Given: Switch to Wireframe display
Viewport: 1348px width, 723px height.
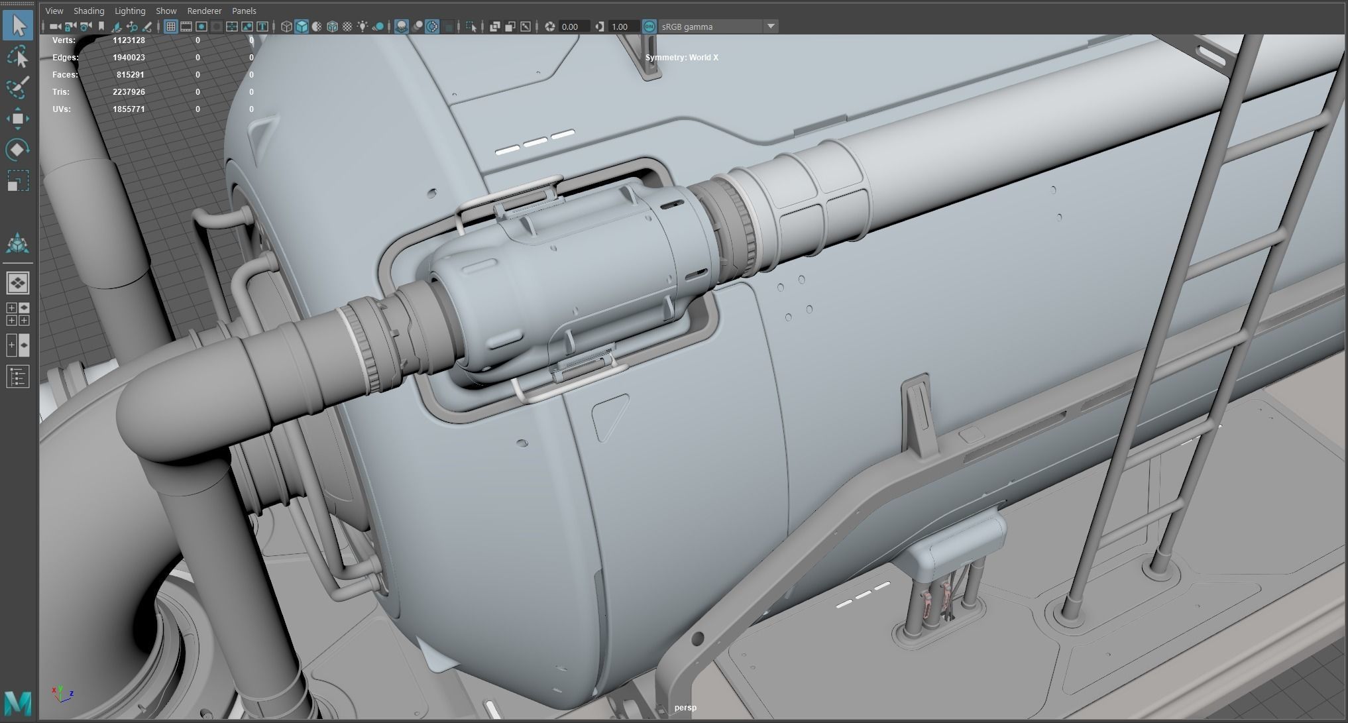Looking at the screenshot, I should tap(286, 27).
